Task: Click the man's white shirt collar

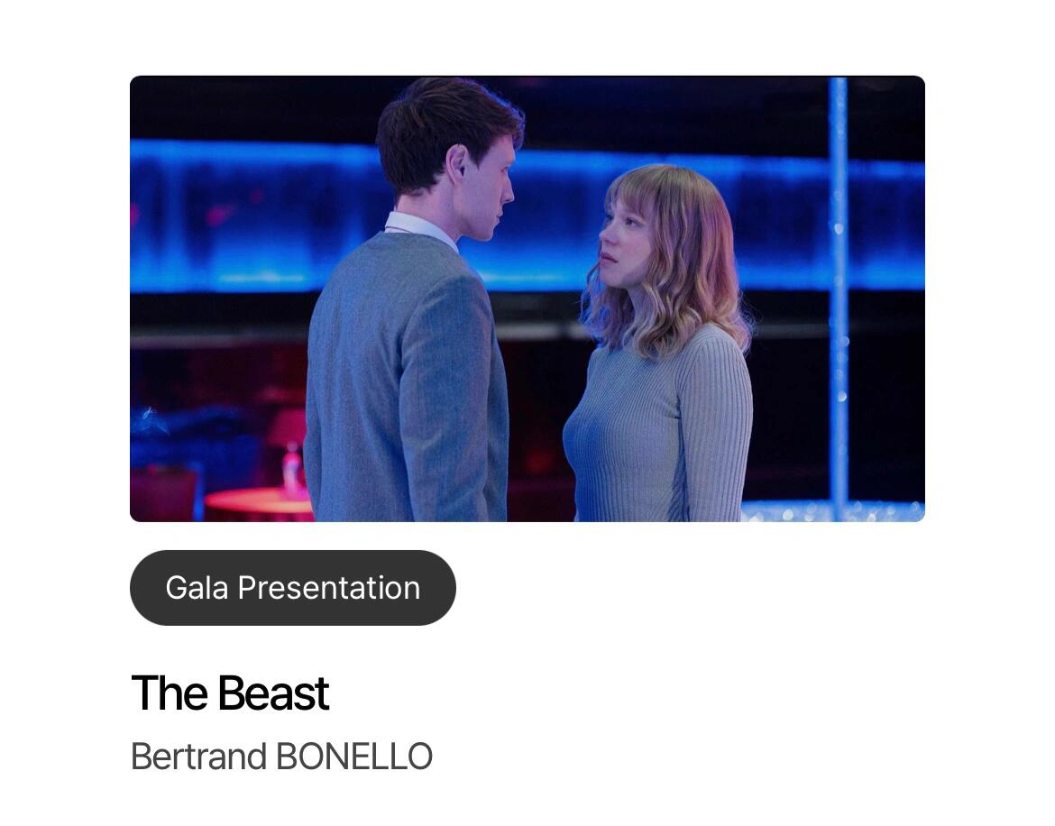Action: (420, 227)
